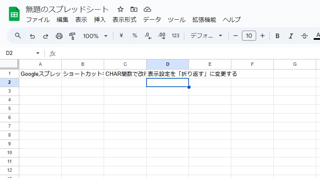Select row 9 header
This screenshot has height=178, width=320.
coord(9,144)
